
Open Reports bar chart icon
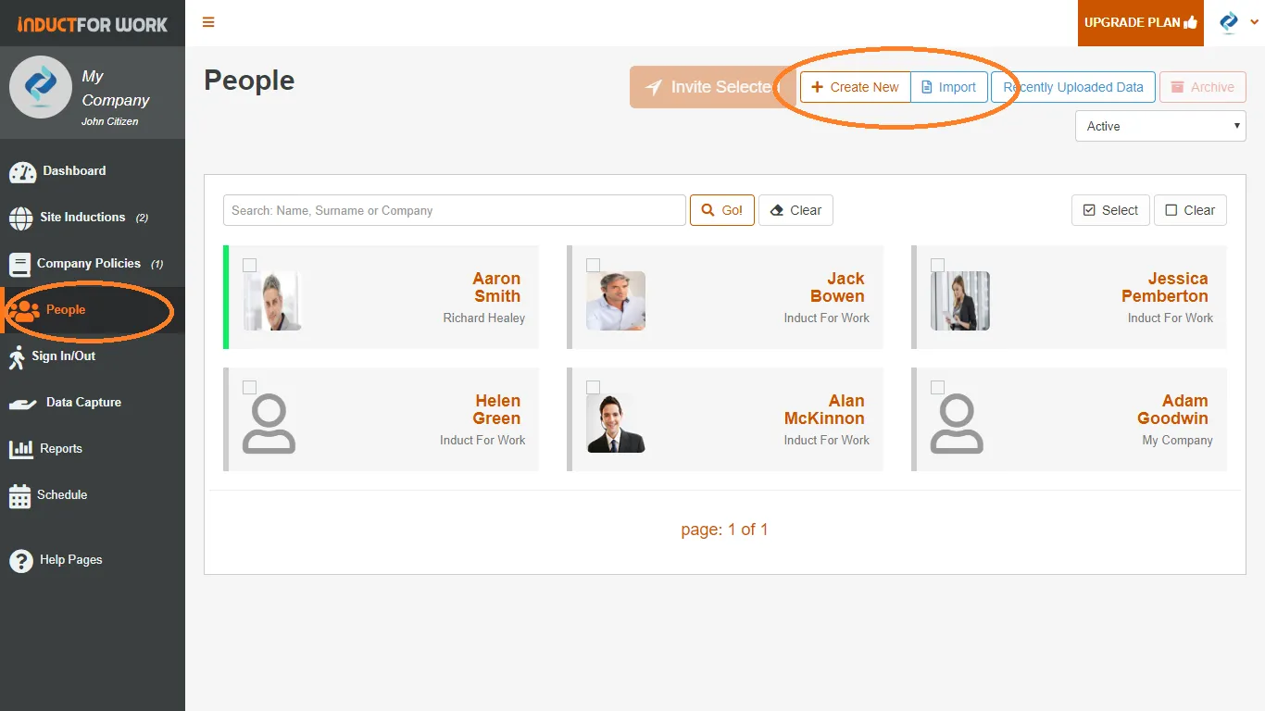click(20, 450)
